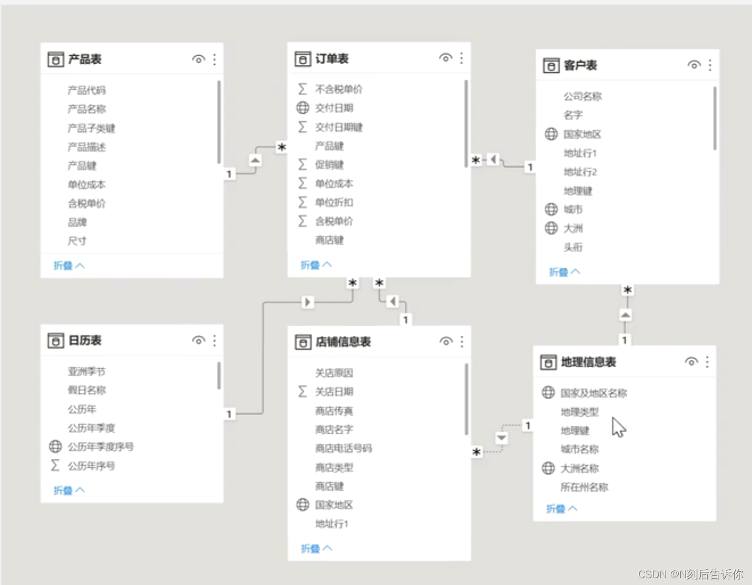Click filter direction arrow between 订单表 and 客户表
752x585 pixels.
click(x=493, y=160)
